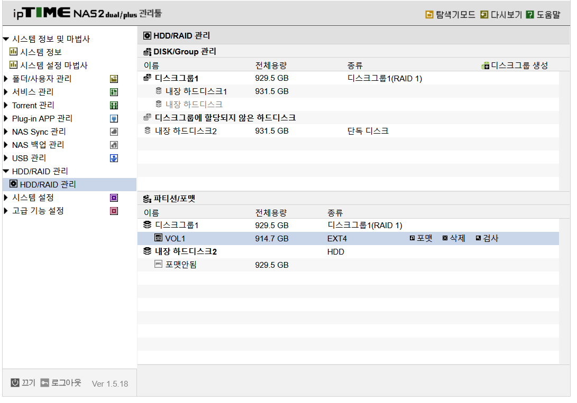Screen dimensions: 577x403
Task: Click the 서비스 관리 row icon
Action: point(114,92)
